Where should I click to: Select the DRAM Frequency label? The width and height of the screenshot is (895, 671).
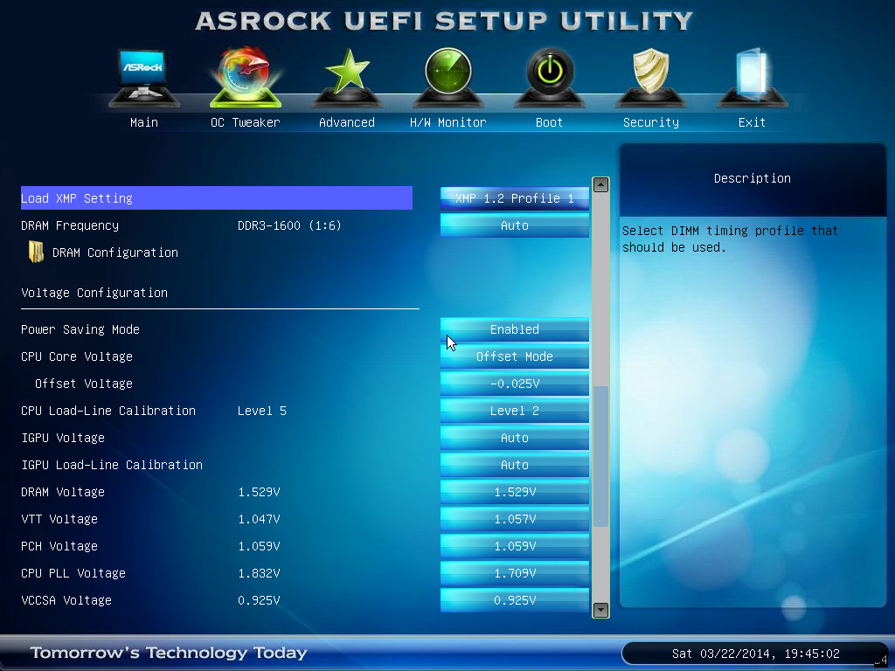[x=70, y=225]
